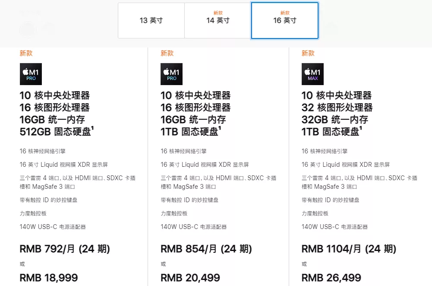Viewport: 432px width, 286px height.
Task: Click the M1 Max chip icon
Action: [x=312, y=74]
